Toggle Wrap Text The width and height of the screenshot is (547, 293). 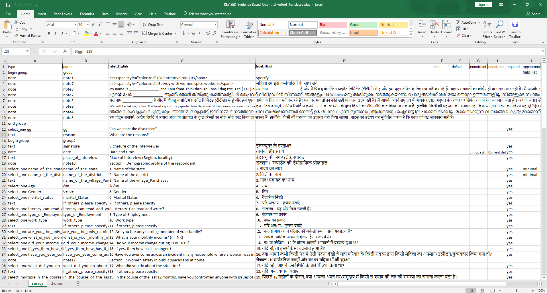[153, 25]
